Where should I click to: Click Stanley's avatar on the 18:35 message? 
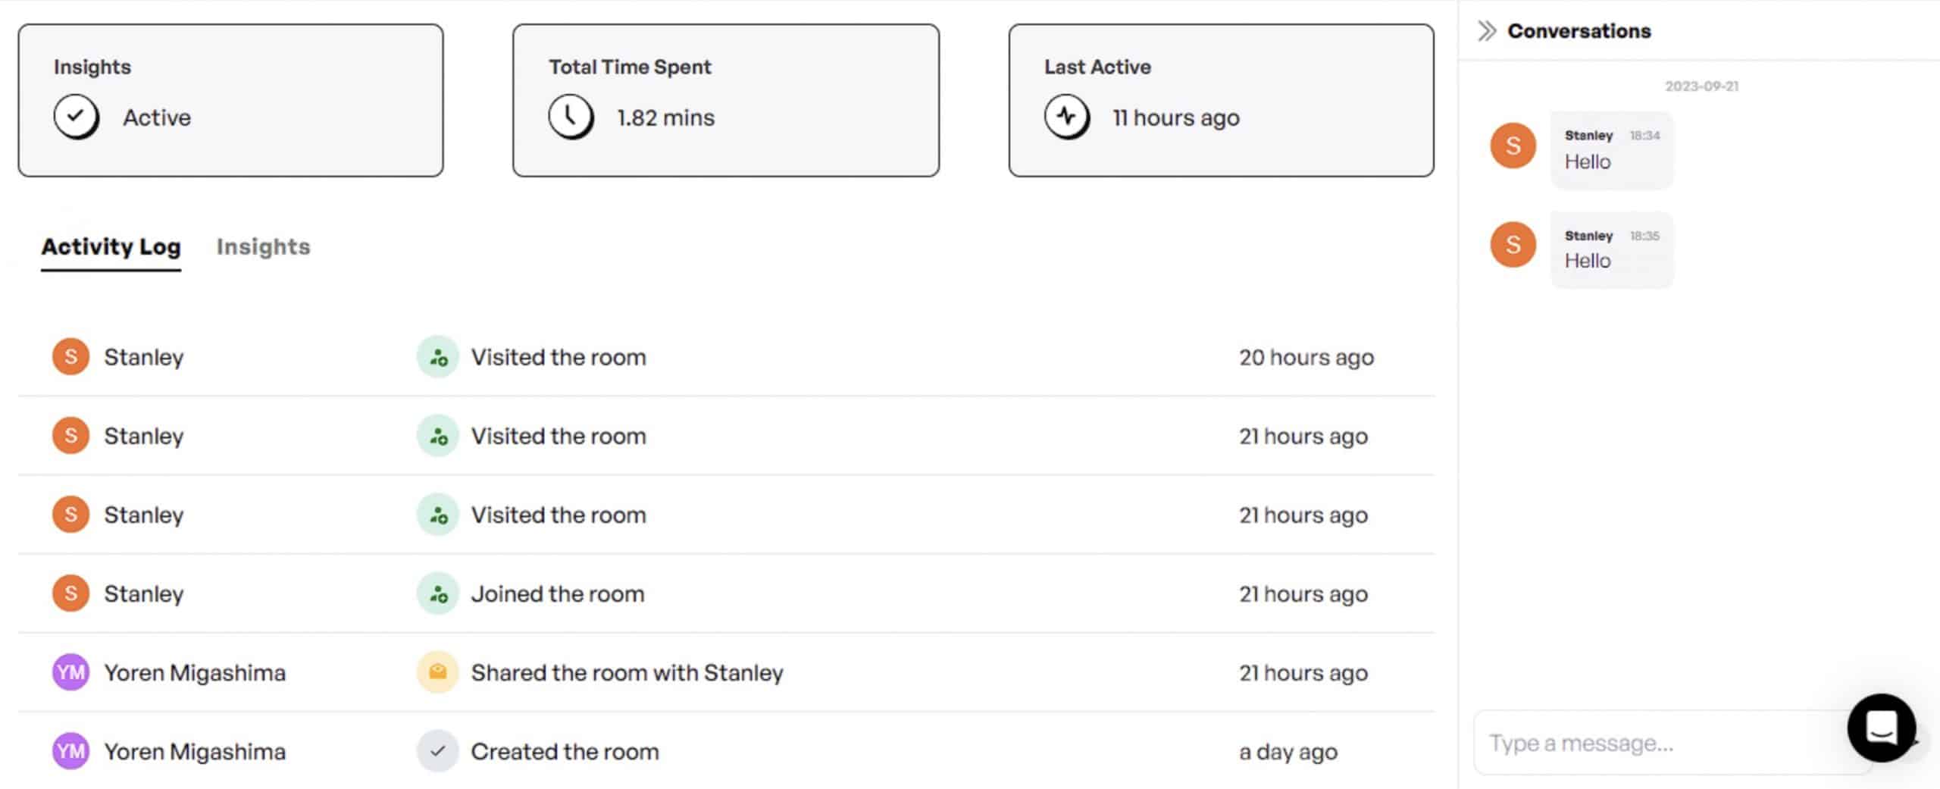(x=1513, y=244)
